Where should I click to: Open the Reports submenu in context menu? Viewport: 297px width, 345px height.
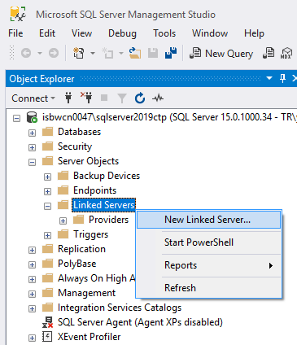208,265
